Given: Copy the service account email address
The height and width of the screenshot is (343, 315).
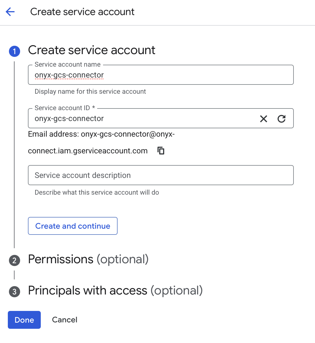Looking at the screenshot, I should pos(161,151).
